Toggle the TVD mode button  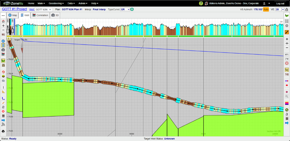click(287, 74)
